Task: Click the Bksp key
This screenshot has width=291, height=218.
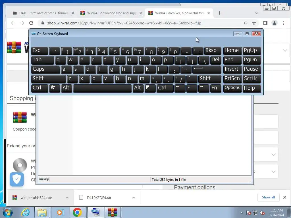Action: tap(213, 51)
